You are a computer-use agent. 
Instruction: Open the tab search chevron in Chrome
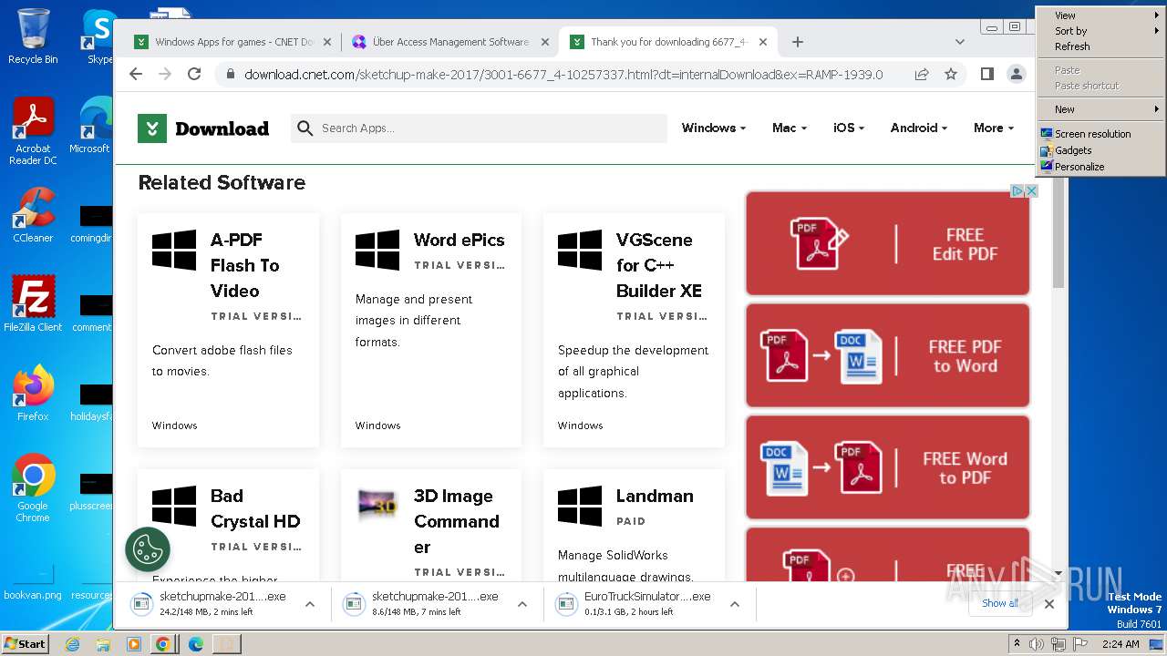(959, 42)
